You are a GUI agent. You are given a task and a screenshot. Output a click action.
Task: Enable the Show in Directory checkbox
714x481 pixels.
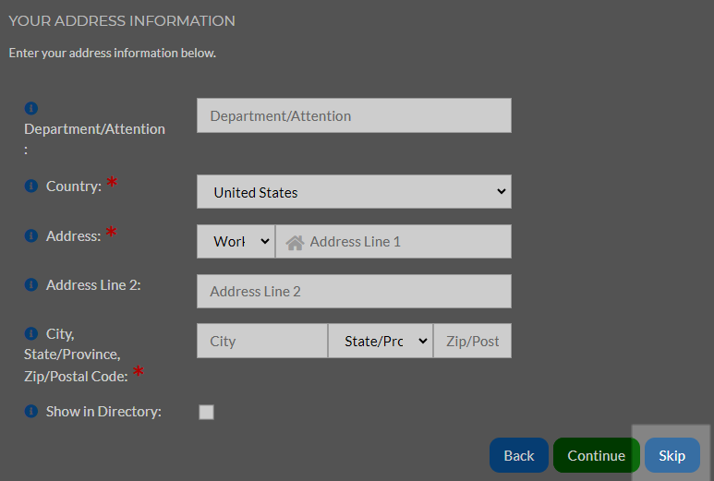coord(206,413)
